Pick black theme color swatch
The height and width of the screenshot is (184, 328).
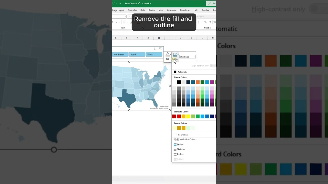pos(179,82)
